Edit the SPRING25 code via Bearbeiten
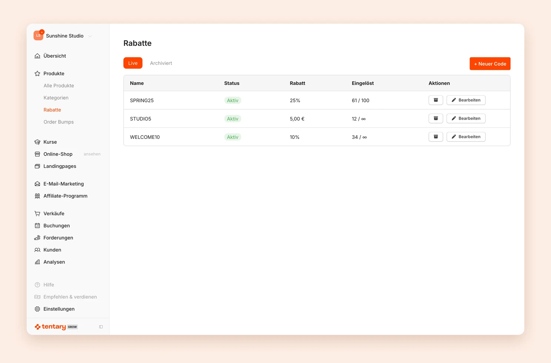This screenshot has height=363, width=551. point(466,100)
